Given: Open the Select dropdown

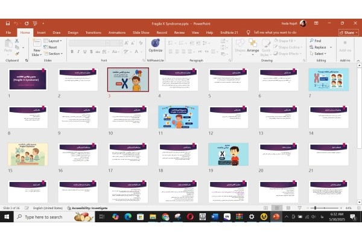Looking at the screenshot, I should [318, 54].
